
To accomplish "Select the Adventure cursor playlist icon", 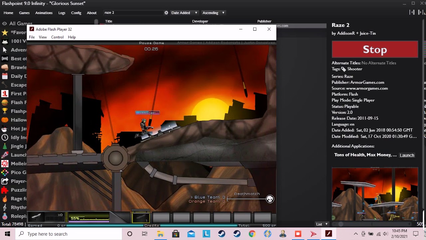I will (x=5, y=50).
